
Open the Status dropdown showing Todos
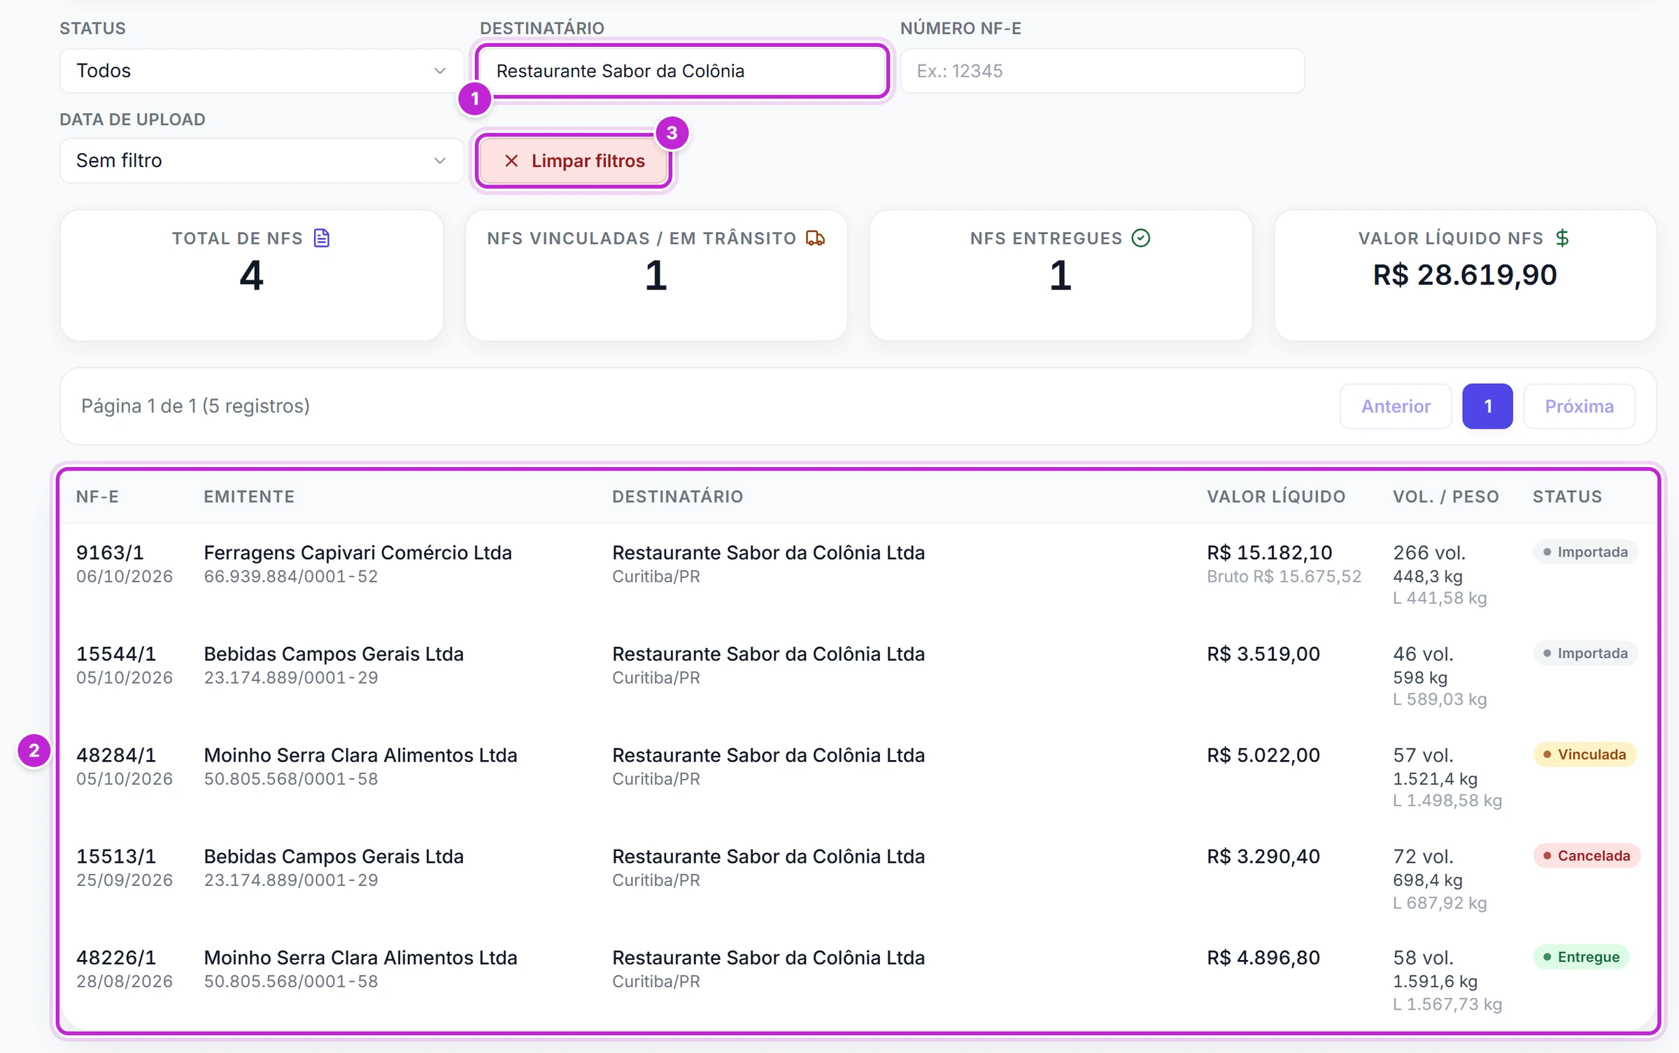tap(262, 71)
